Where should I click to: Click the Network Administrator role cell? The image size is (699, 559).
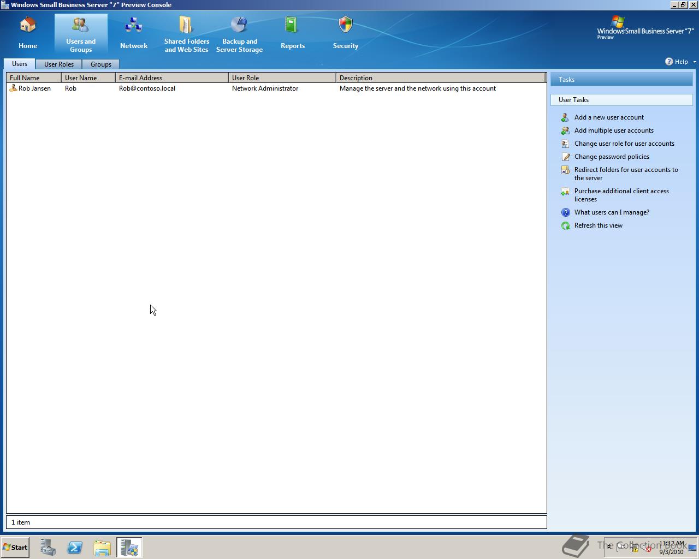[x=265, y=88]
